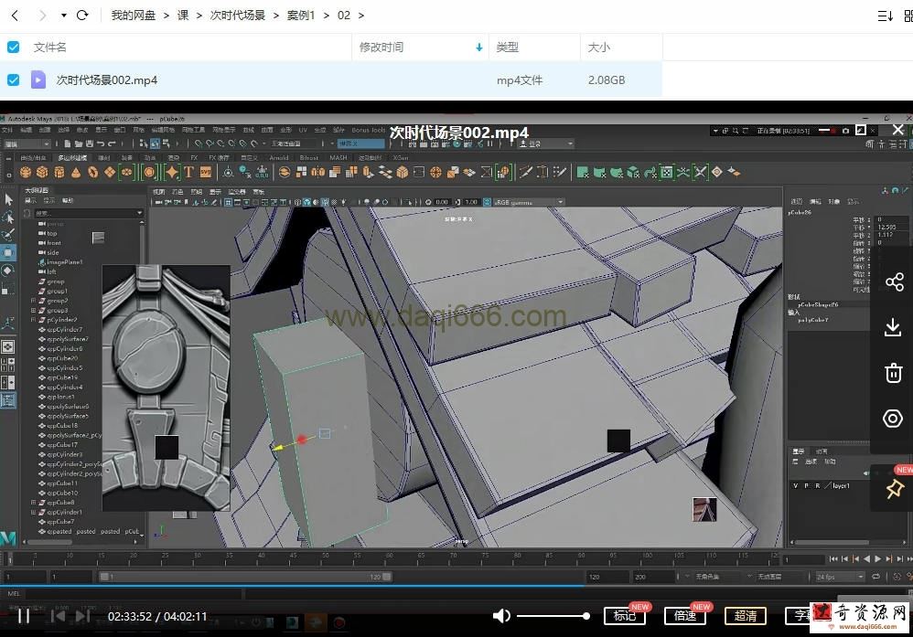Select the arrow Select tool in Maya toolbox
913x637 pixels.
[8, 199]
